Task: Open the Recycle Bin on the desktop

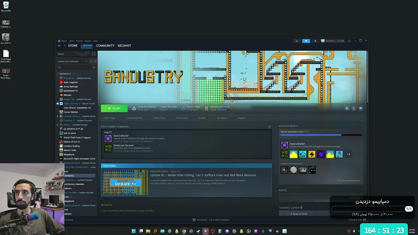Action: 6,7
